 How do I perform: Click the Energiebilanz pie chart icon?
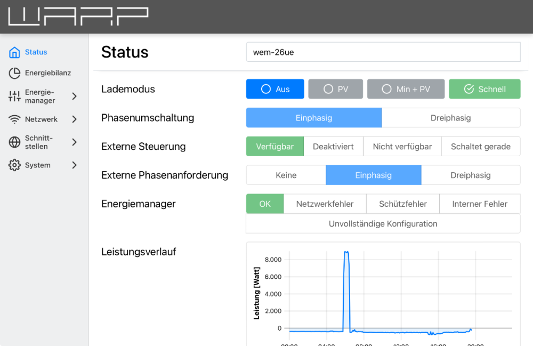coord(14,73)
